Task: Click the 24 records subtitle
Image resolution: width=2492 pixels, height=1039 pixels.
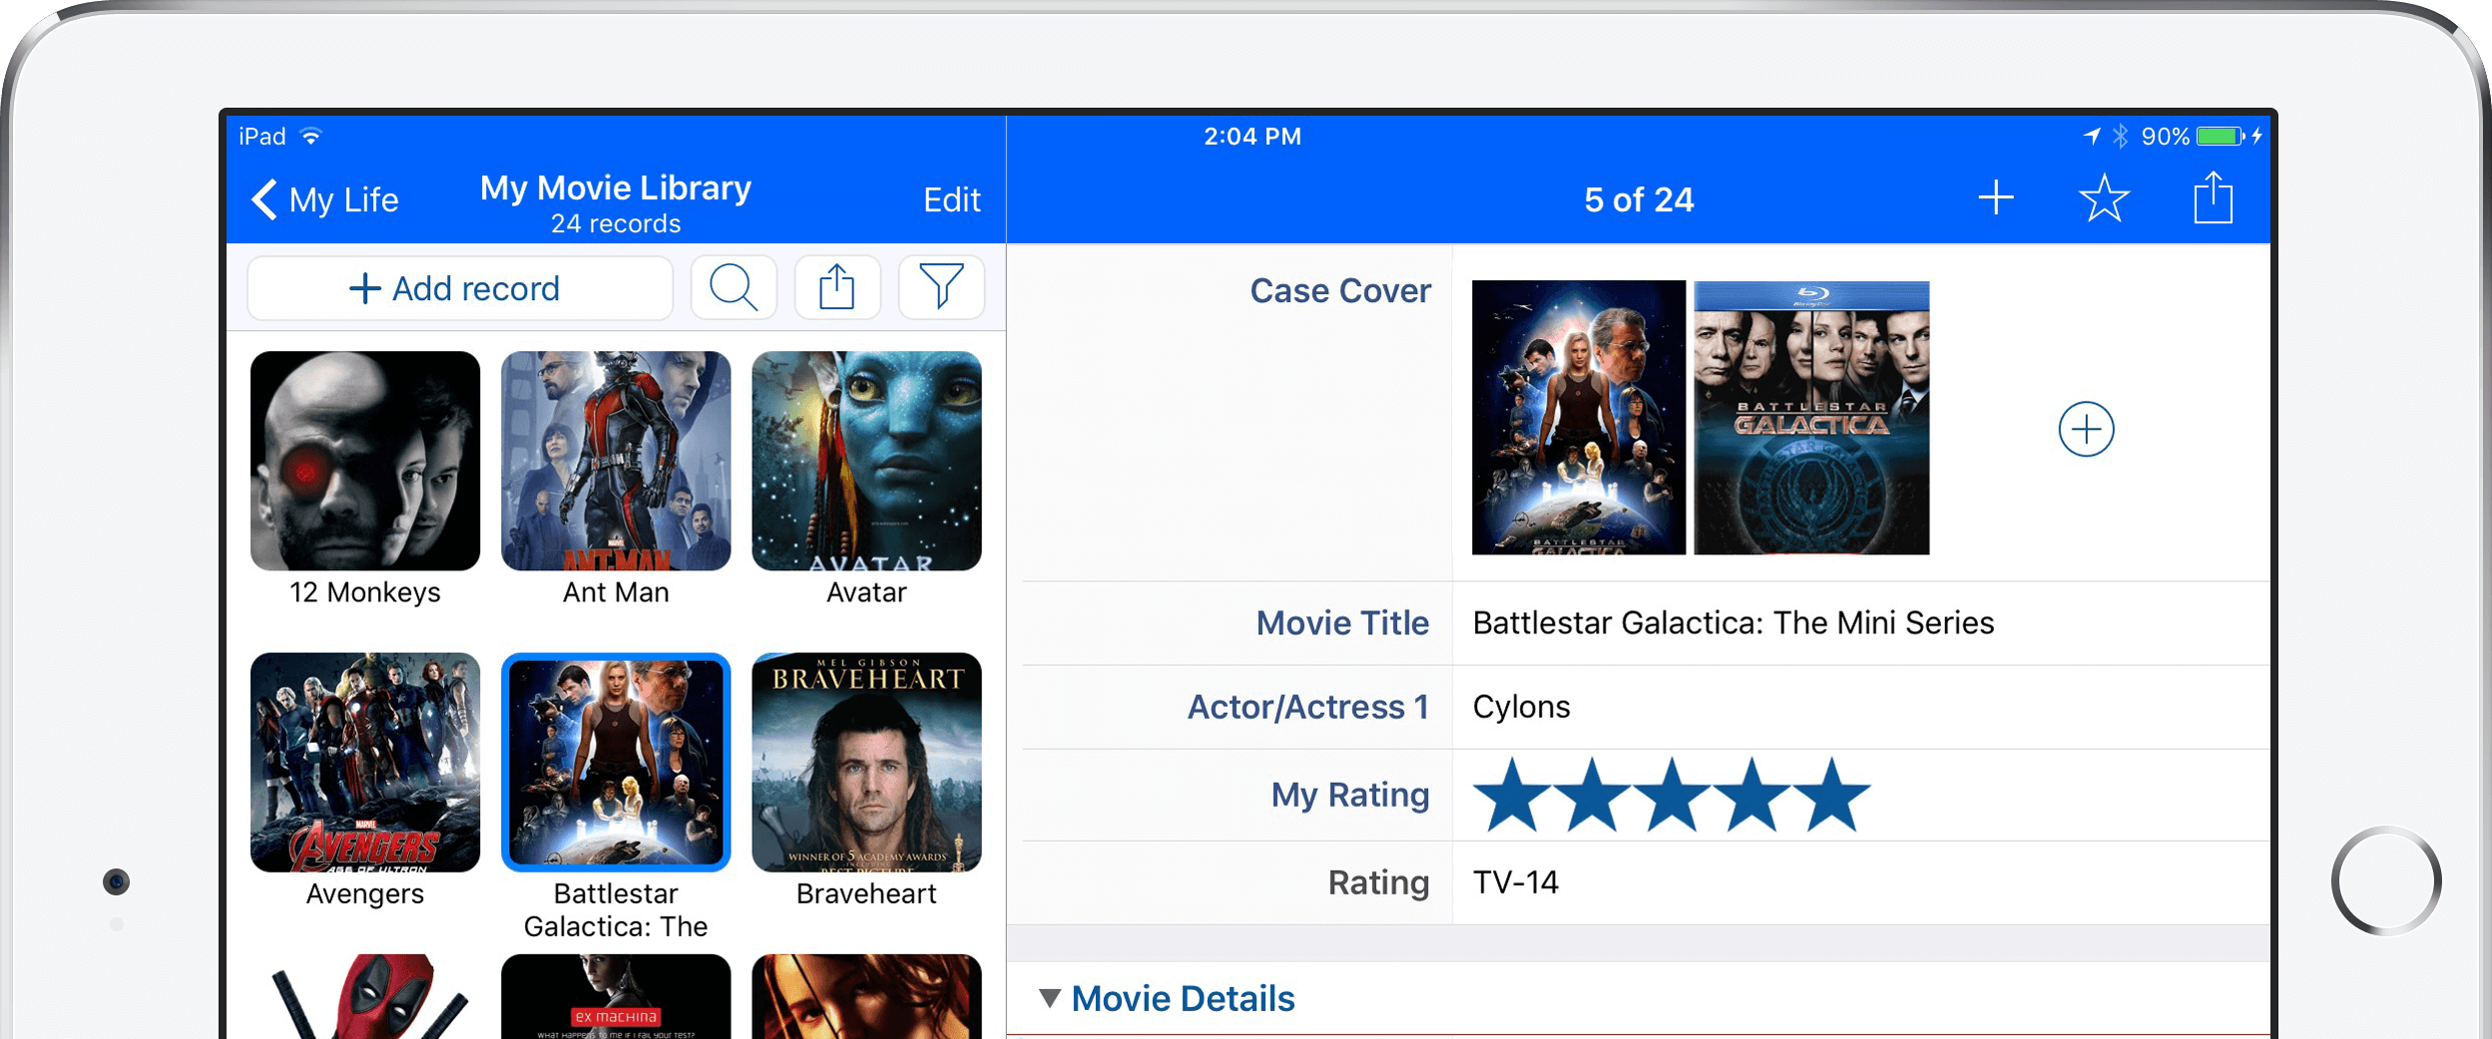Action: click(x=616, y=223)
